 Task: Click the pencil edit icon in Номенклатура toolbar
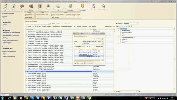coord(35,27)
